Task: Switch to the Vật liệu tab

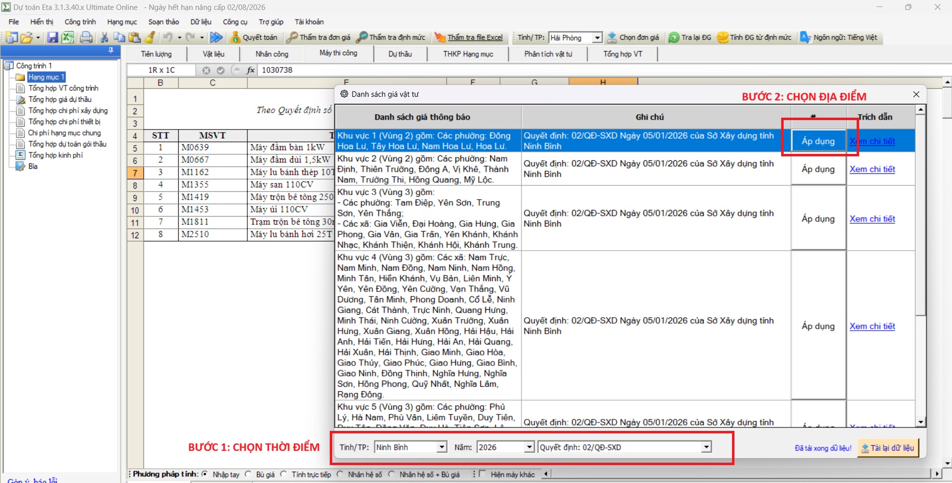Action: (x=214, y=54)
